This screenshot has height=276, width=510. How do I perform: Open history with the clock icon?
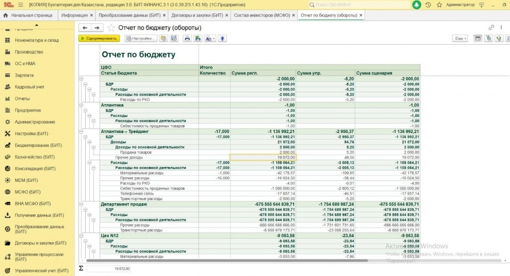[428, 5]
